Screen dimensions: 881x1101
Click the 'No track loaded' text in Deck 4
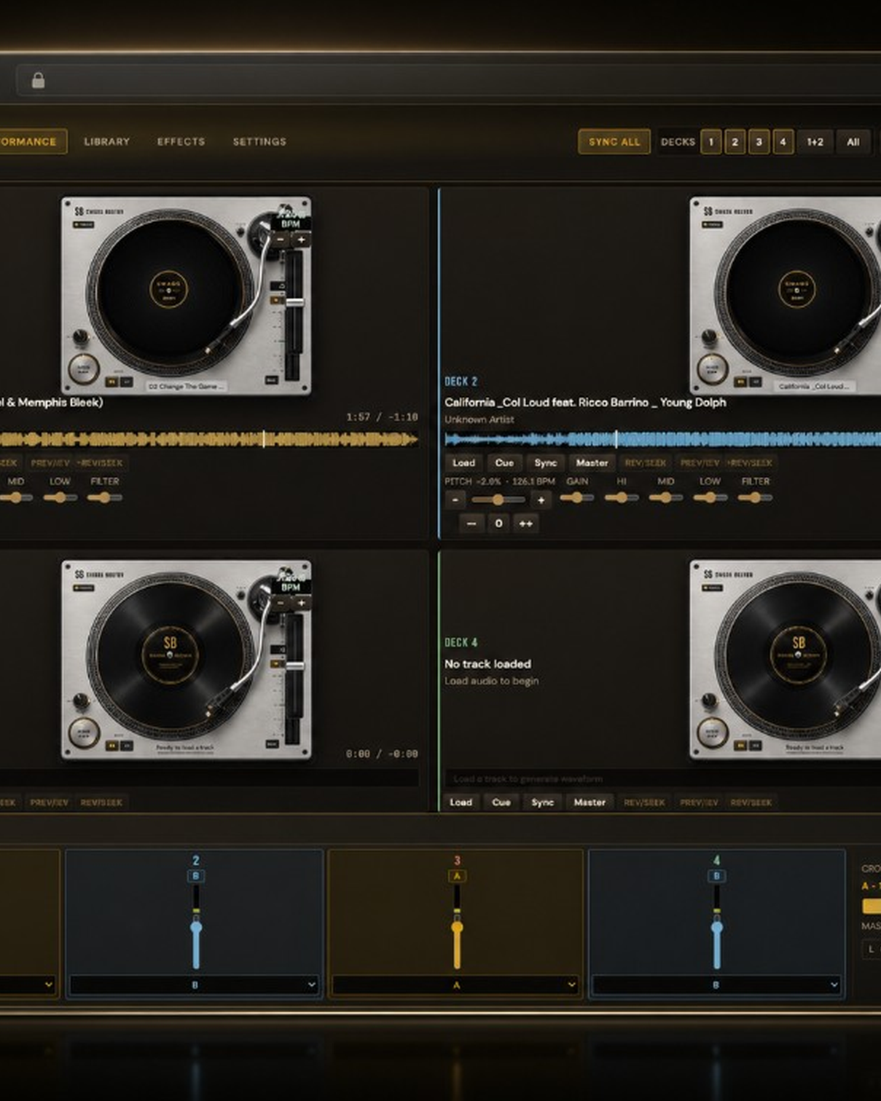[488, 663]
